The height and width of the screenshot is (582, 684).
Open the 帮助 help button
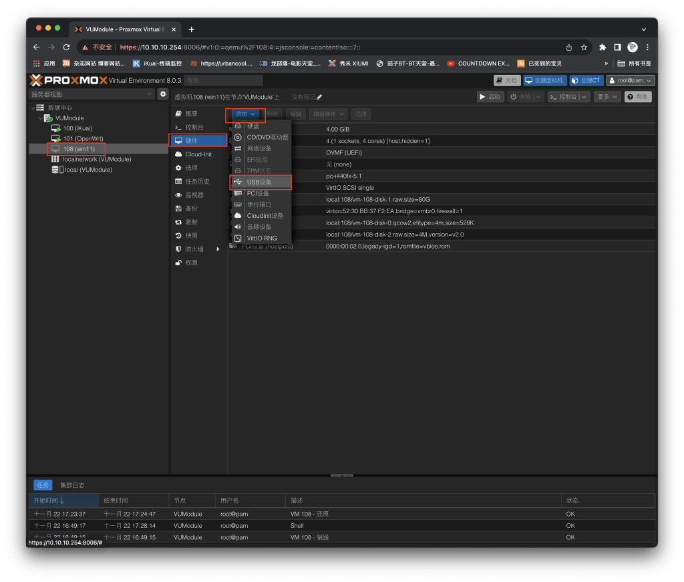click(x=637, y=97)
